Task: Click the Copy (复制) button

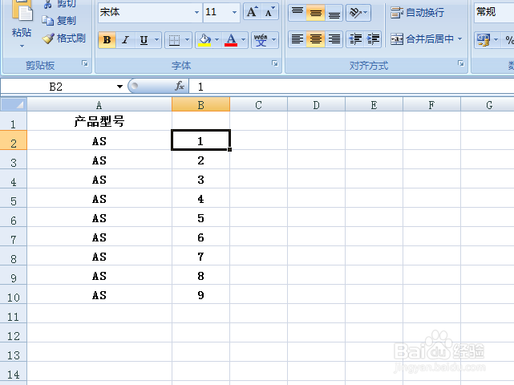Action: click(59, 21)
